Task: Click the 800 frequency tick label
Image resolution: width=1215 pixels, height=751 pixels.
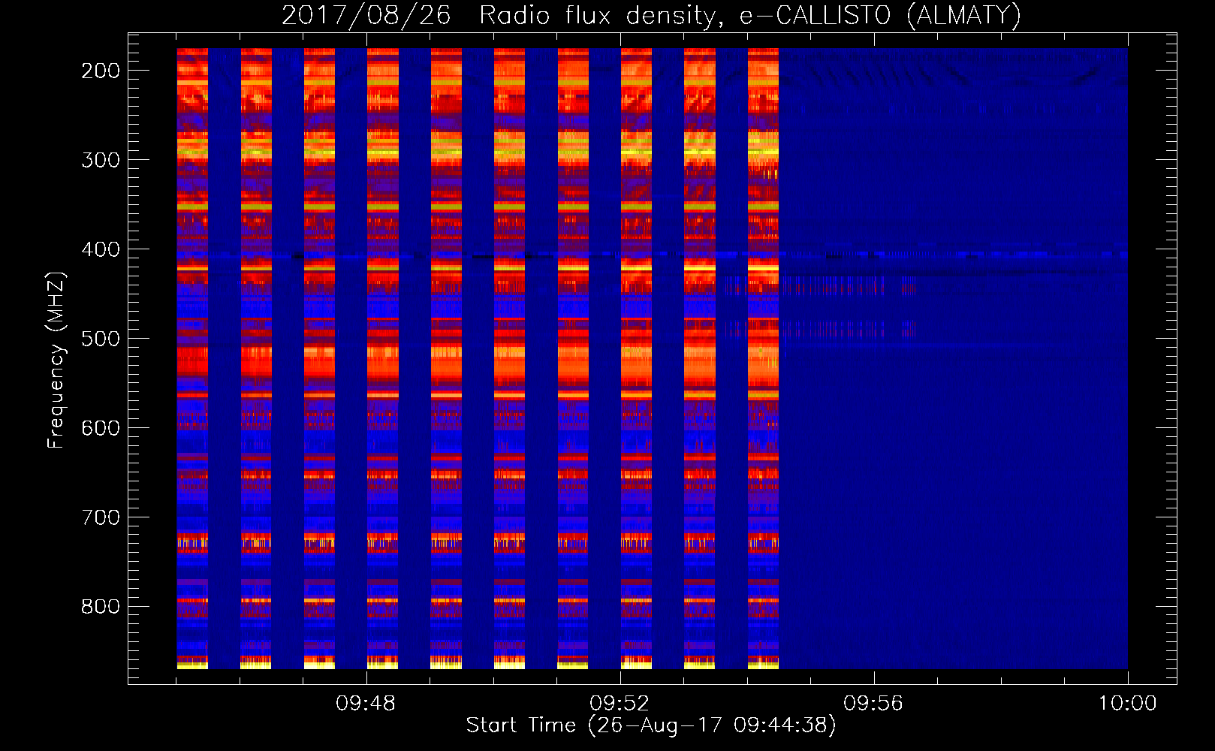Action: point(101,607)
